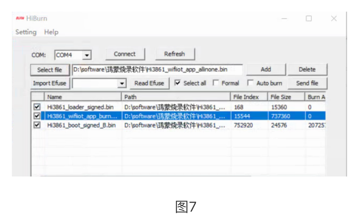Click the Burn A column header

[x=315, y=97]
